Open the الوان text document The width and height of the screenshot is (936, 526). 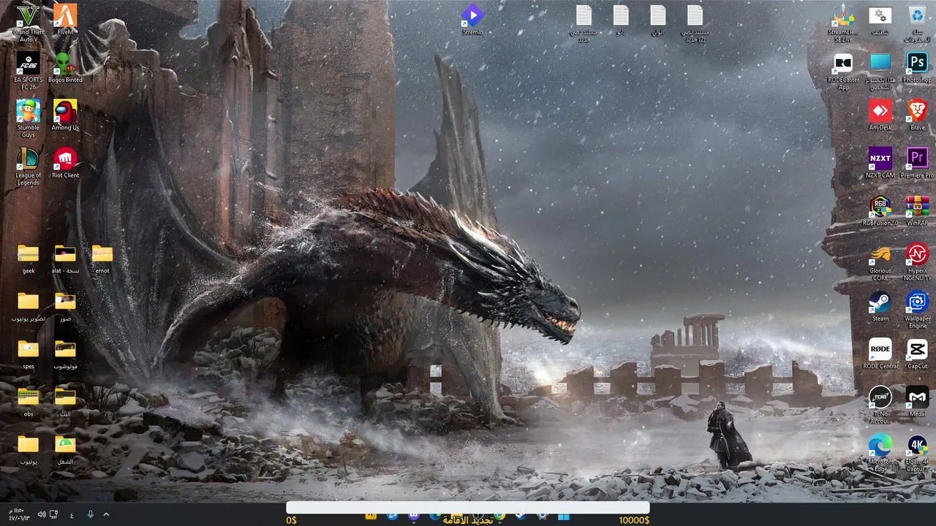point(658,19)
